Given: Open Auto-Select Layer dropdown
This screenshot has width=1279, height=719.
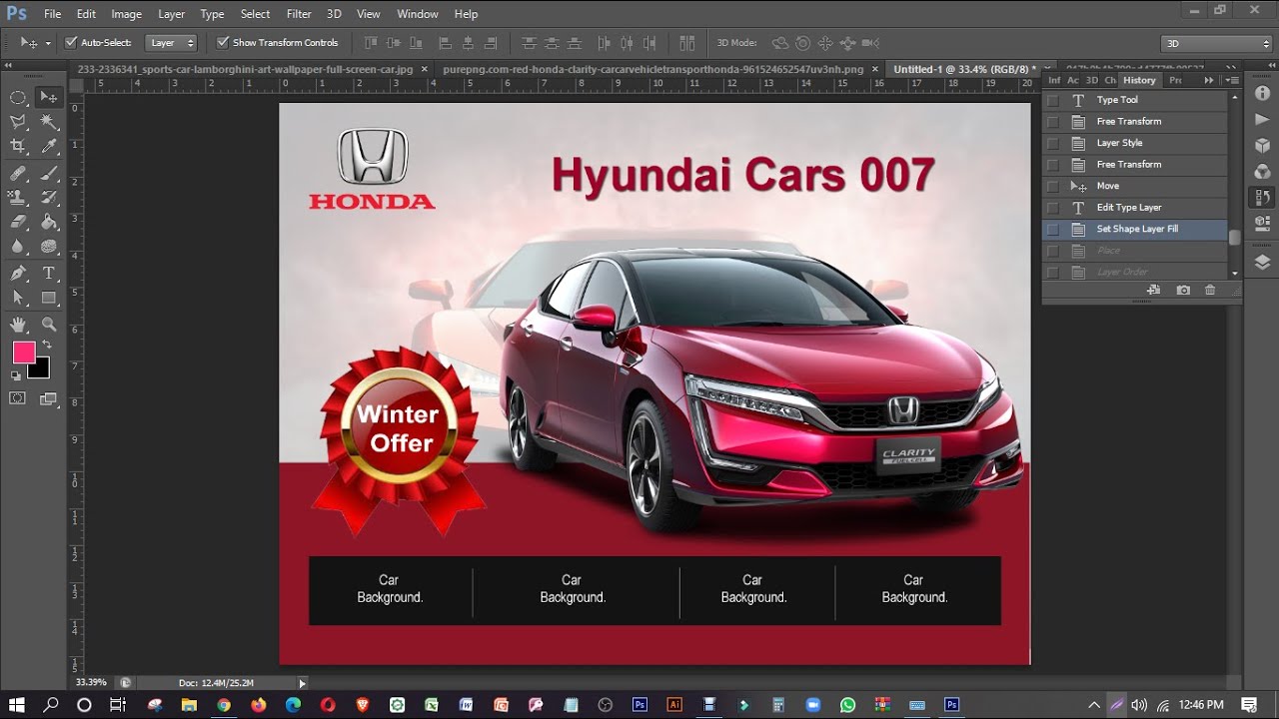Looking at the screenshot, I should coord(171,43).
